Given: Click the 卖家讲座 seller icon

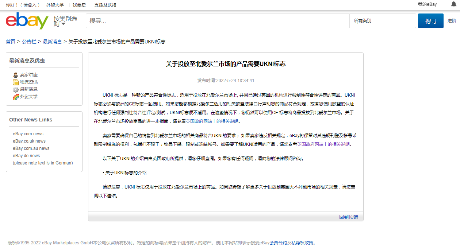Looking at the screenshot, I should [16, 75].
